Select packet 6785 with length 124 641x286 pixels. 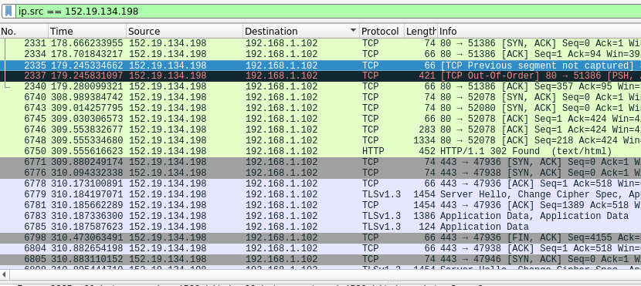(x=320, y=227)
